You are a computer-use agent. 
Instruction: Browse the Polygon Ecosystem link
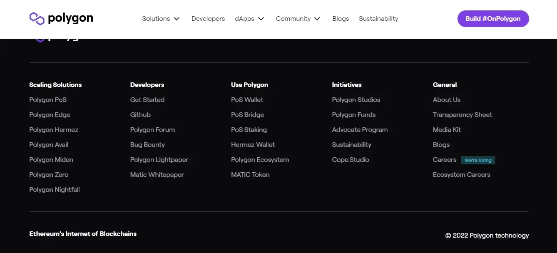260,160
